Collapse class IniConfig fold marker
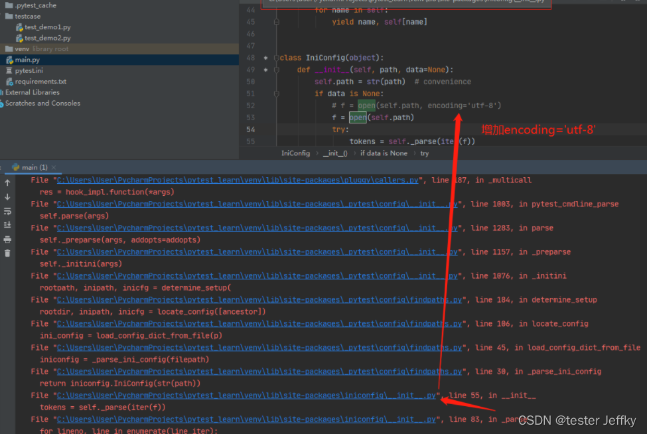This screenshot has width=647, height=434. pyautogui.click(x=277, y=58)
